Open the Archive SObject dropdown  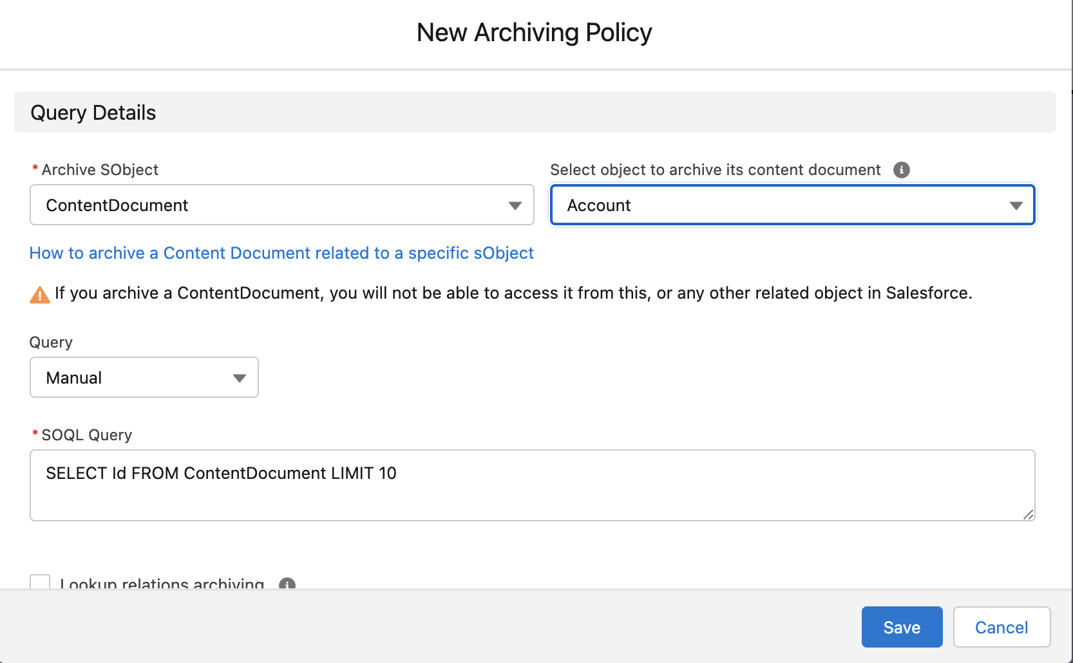pos(281,205)
